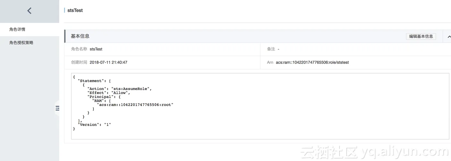The width and height of the screenshot is (451, 161).
Task: Select the 基本信息 section header
Action: tap(80, 36)
